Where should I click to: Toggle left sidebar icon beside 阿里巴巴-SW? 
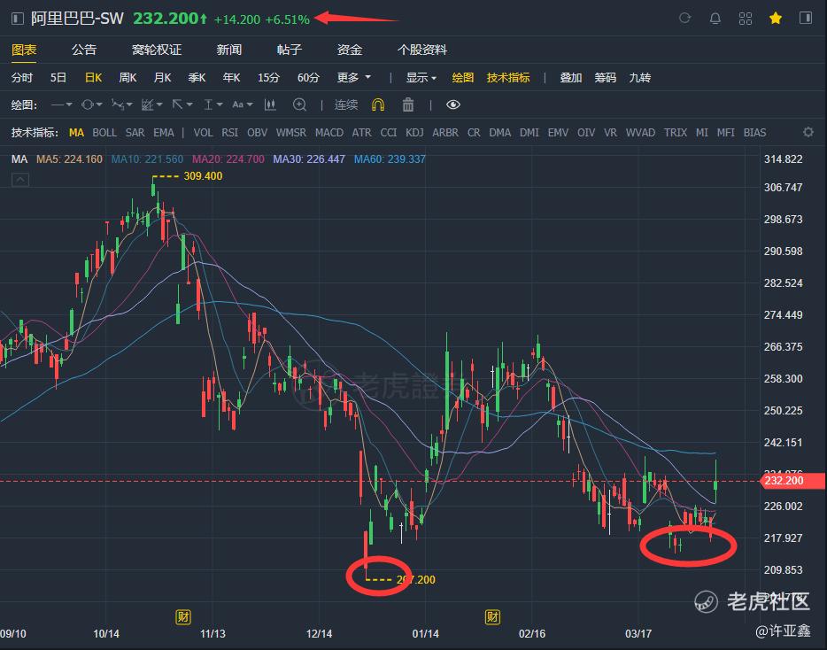[x=18, y=19]
